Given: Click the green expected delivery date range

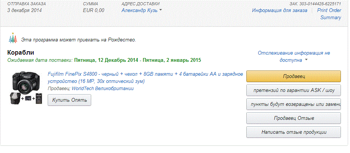Looking at the screenshot, I should click(137, 60).
